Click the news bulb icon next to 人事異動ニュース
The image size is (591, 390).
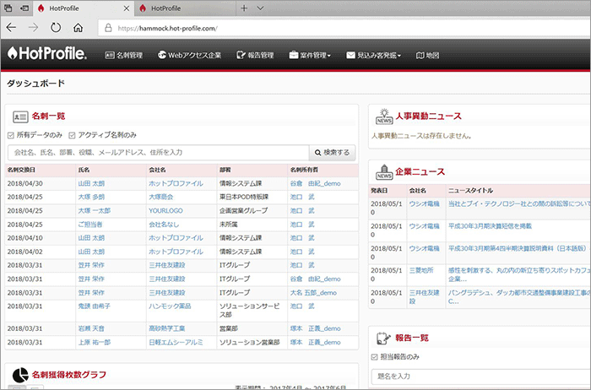click(x=384, y=116)
